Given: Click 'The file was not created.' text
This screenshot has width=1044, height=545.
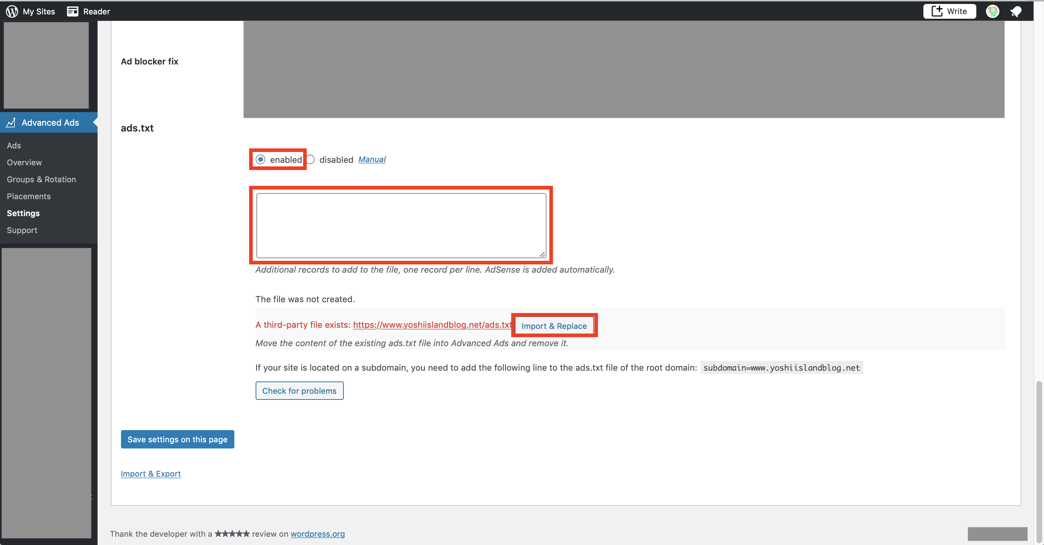Looking at the screenshot, I should click(305, 299).
